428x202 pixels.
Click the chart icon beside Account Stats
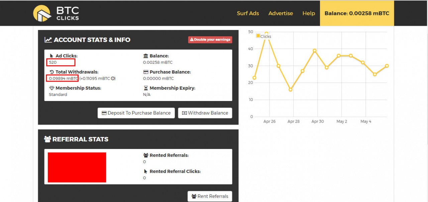(48, 40)
